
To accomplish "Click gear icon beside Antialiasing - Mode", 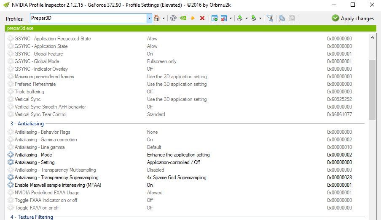I will pyautogui.click(x=11, y=154).
